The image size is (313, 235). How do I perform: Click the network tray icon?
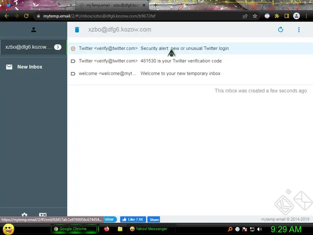[x=252, y=229]
